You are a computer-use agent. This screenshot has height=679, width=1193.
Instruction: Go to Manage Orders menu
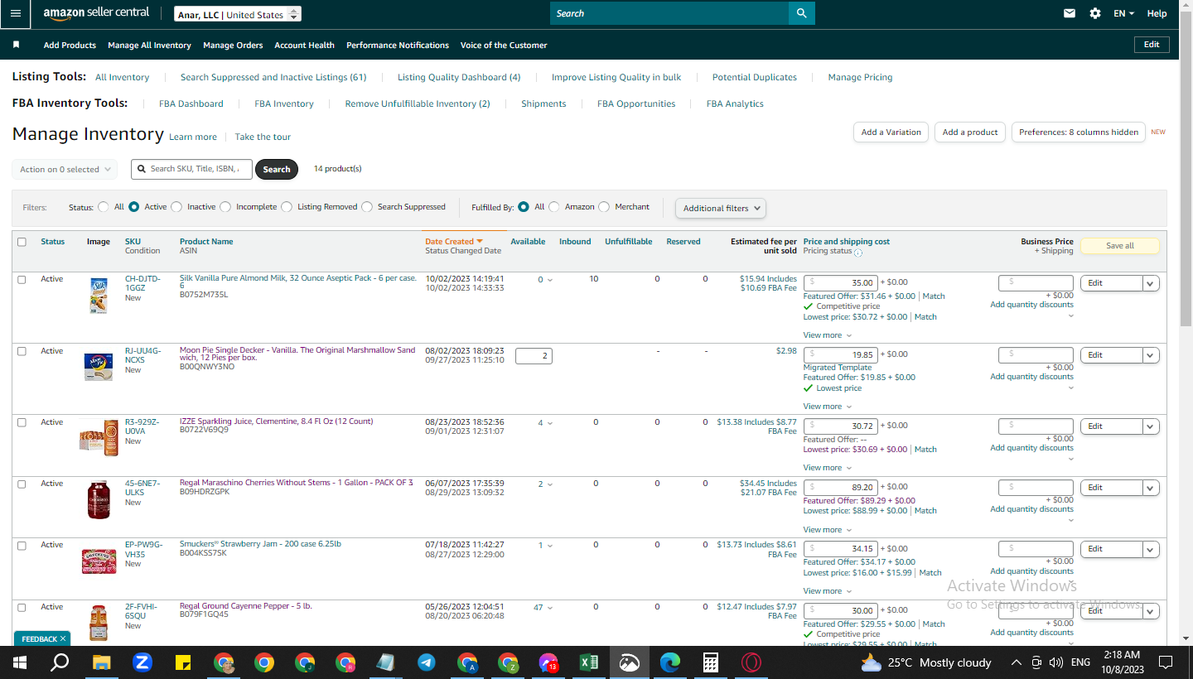coord(233,46)
